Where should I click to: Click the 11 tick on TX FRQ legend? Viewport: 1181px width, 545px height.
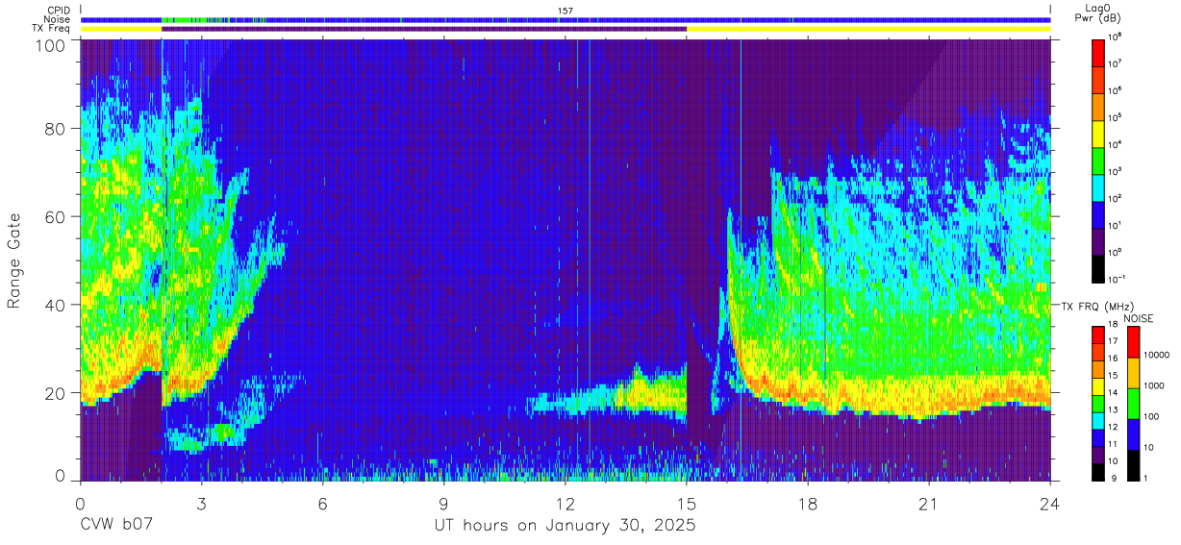pyautogui.click(x=1113, y=444)
